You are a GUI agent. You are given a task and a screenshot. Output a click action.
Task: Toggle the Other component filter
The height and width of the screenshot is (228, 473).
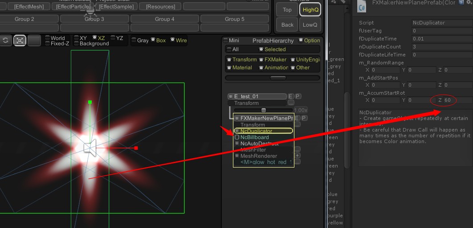point(300,68)
